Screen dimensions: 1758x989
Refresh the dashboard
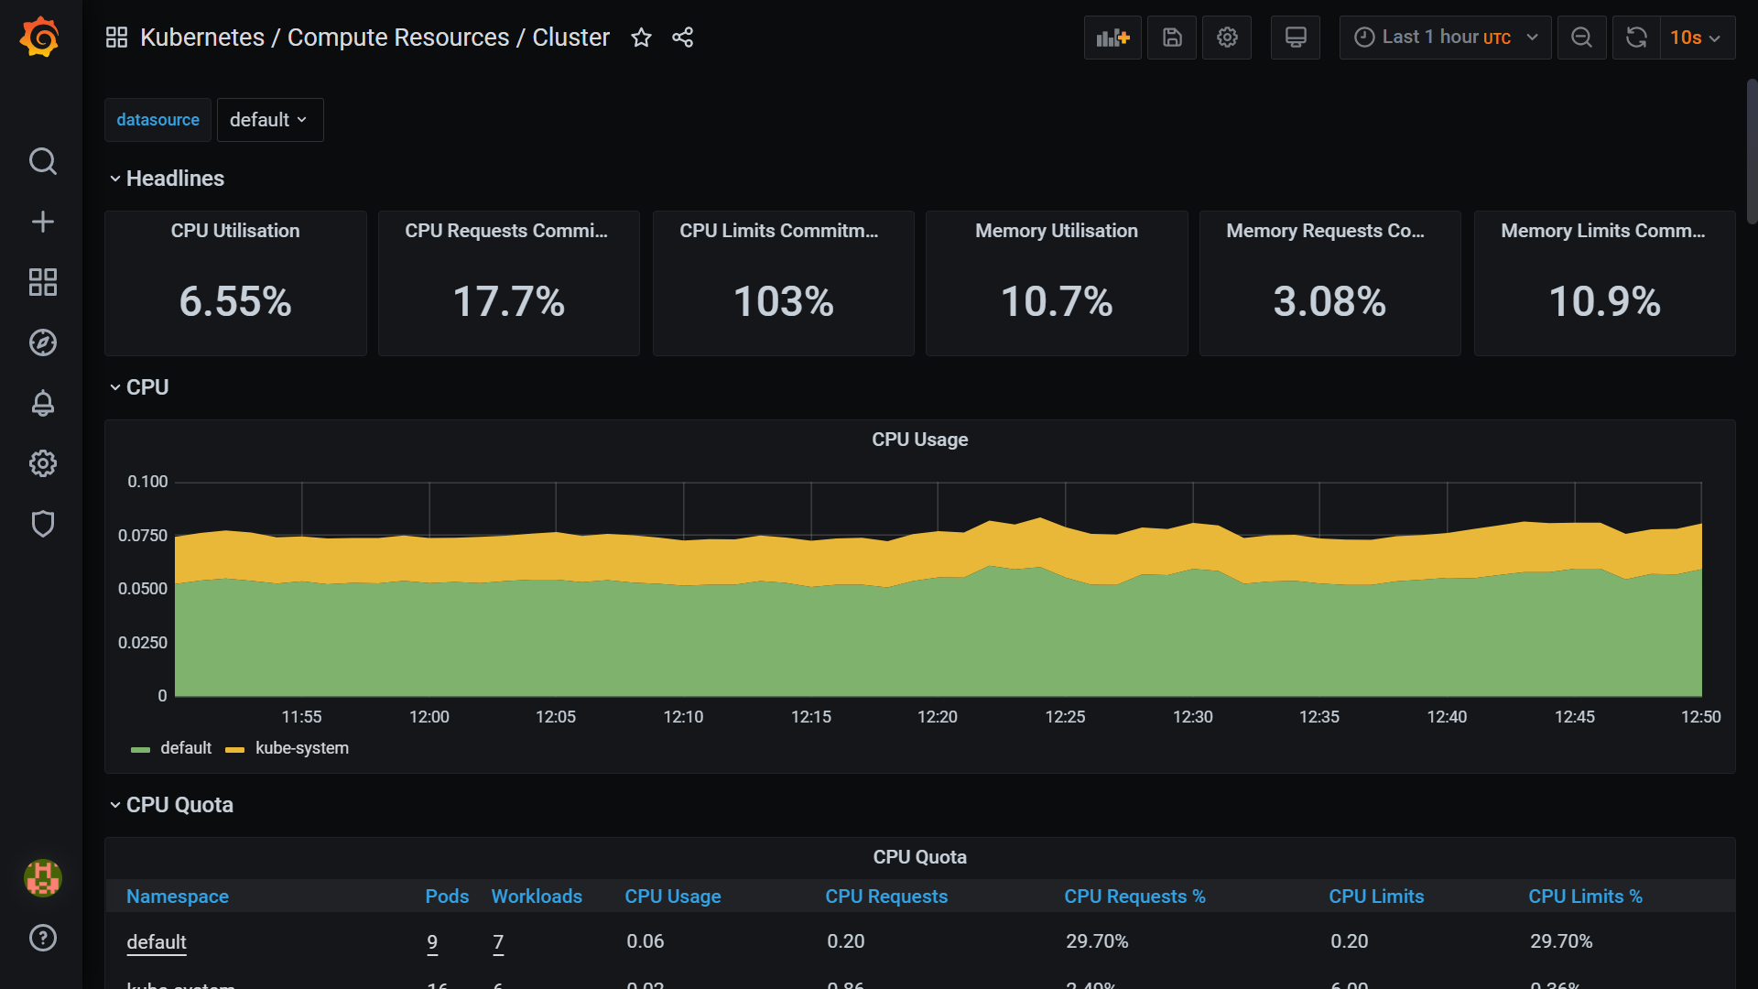click(x=1636, y=38)
